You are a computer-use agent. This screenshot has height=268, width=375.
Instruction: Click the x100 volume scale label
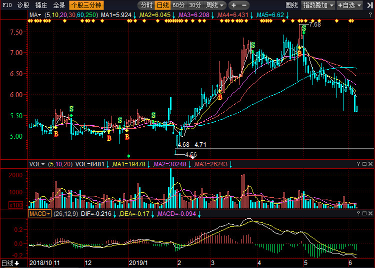coord(15,205)
